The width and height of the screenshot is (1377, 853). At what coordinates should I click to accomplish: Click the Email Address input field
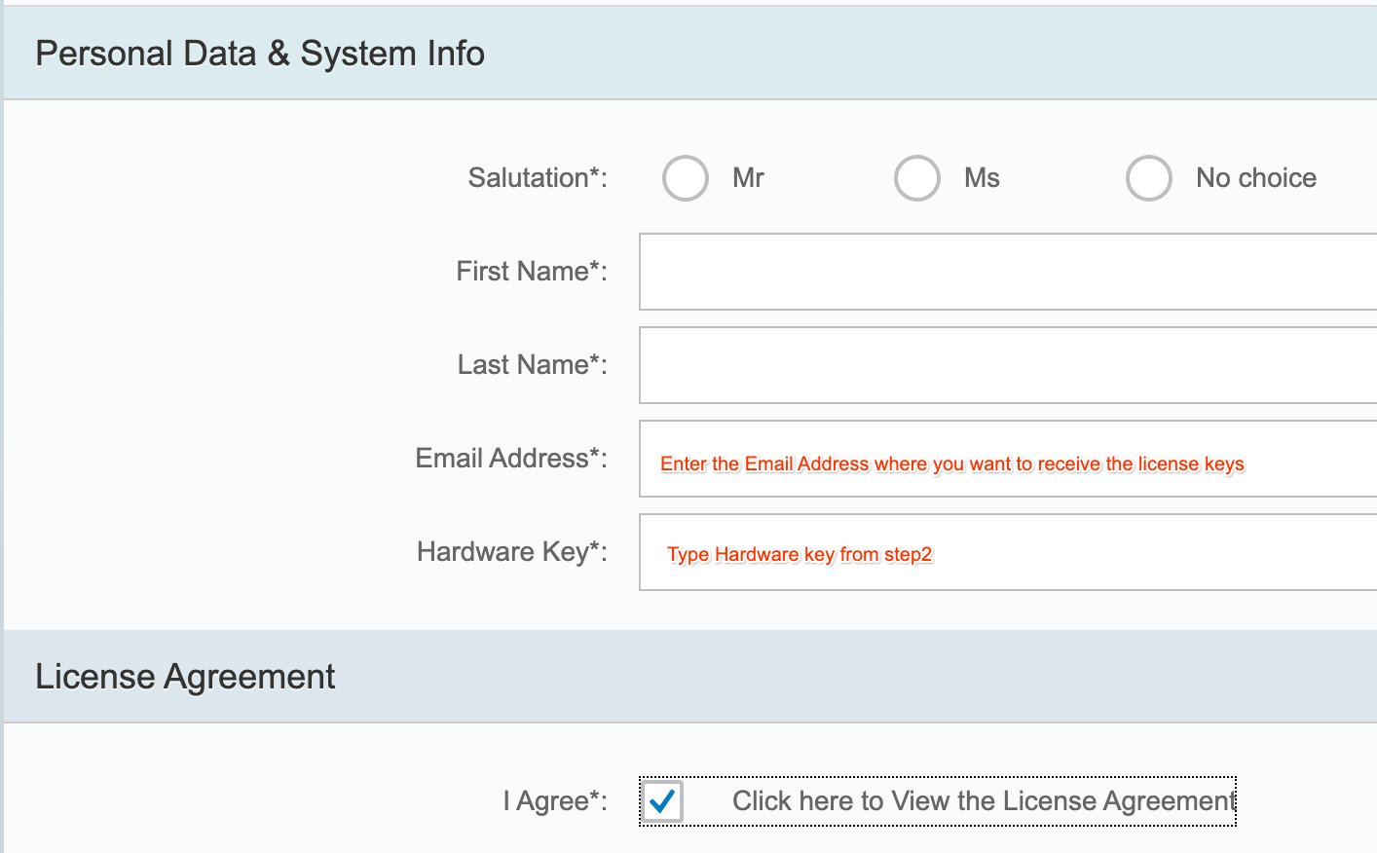(x=1007, y=459)
